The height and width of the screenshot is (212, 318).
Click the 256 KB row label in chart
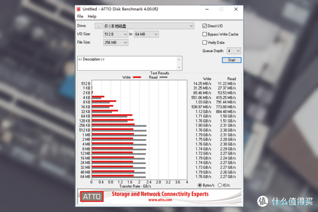tap(85, 125)
